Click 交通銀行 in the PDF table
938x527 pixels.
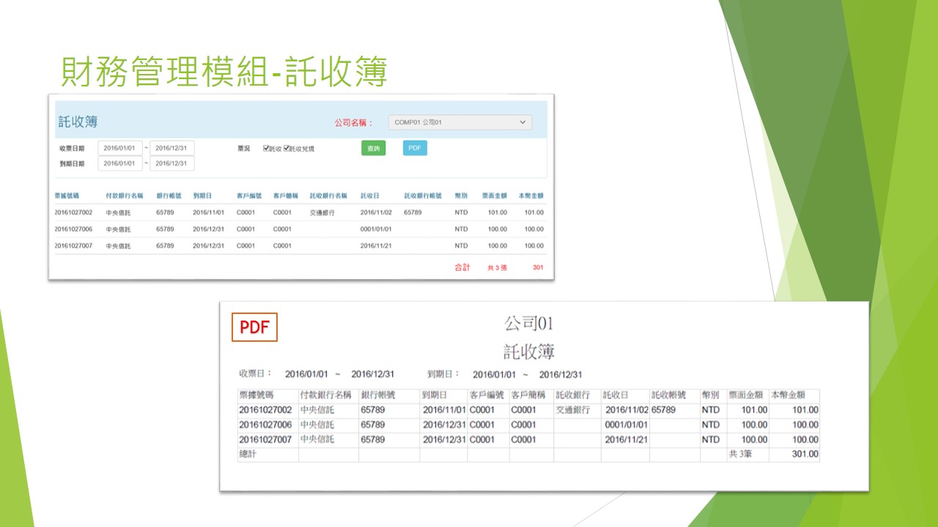573,410
